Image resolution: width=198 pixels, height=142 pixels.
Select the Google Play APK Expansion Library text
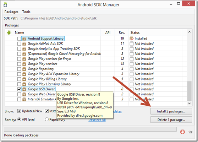[x=54, y=74]
